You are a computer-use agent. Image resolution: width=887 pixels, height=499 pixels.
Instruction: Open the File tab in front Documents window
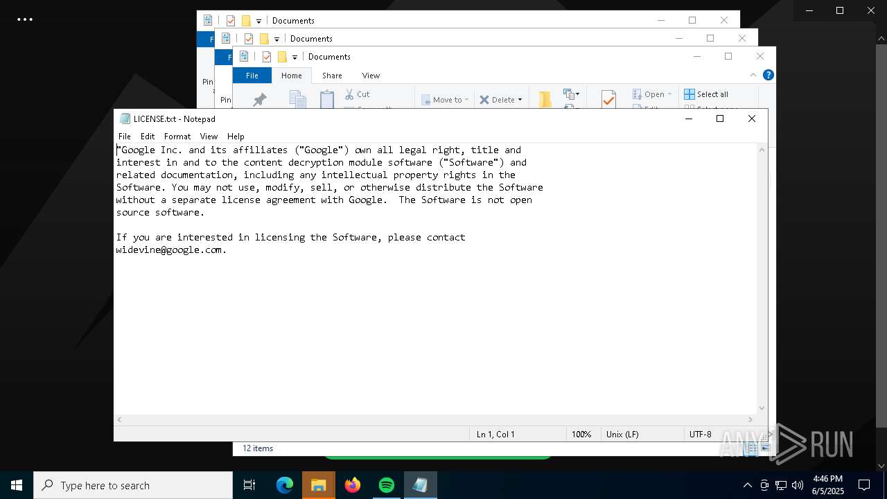[252, 76]
